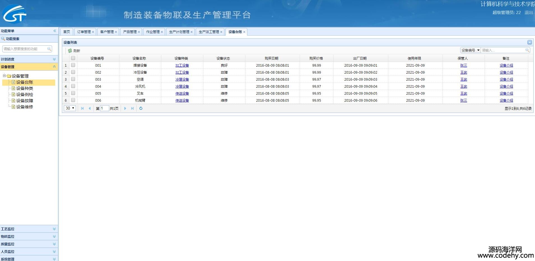Expand the 工艺监控 accordion section
The image size is (535, 261).
(x=54, y=229)
